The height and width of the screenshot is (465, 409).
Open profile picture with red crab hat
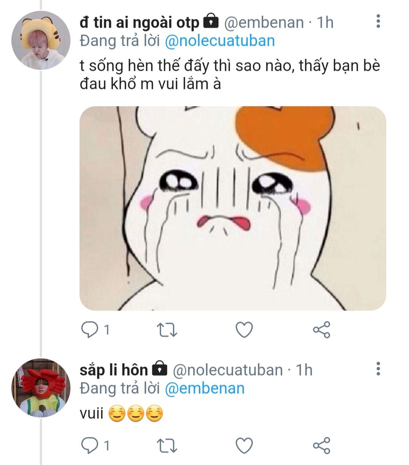pos(41,388)
